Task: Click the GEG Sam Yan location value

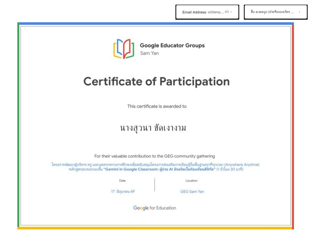Action: tap(192, 192)
